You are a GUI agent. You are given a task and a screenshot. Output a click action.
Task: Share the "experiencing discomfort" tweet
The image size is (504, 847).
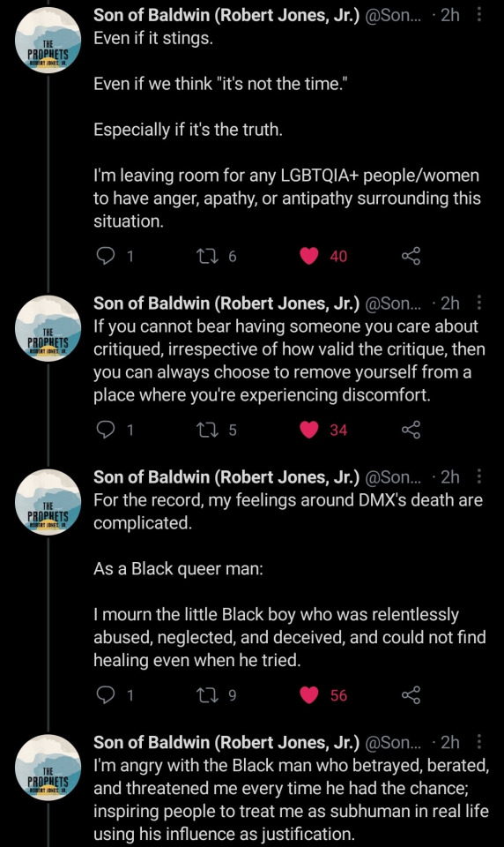click(411, 430)
